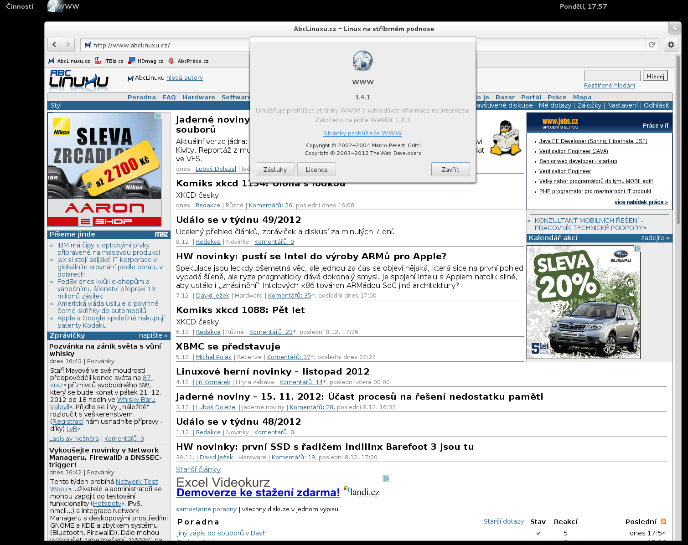Open the HDmag.cz bookmark

tap(146, 61)
